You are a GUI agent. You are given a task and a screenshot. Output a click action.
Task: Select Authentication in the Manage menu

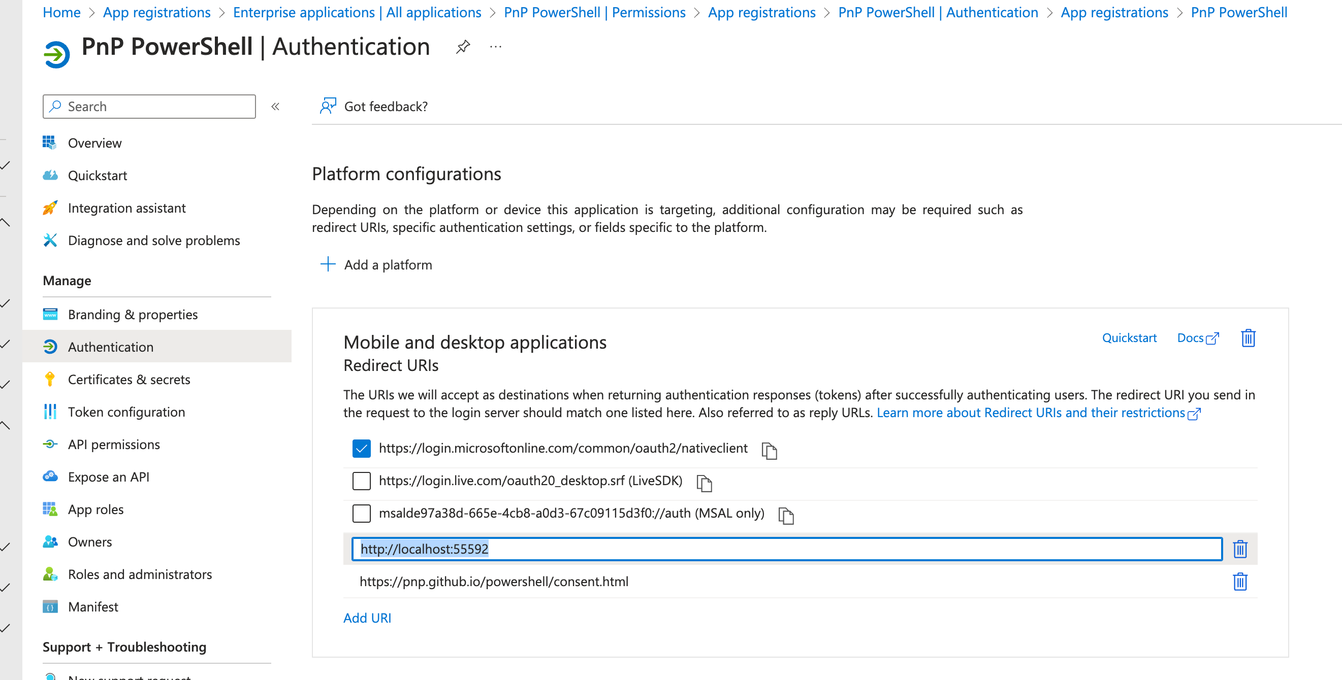pos(157,347)
